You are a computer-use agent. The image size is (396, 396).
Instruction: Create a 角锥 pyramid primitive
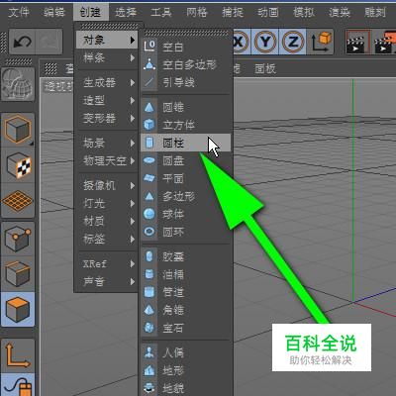[185, 310]
